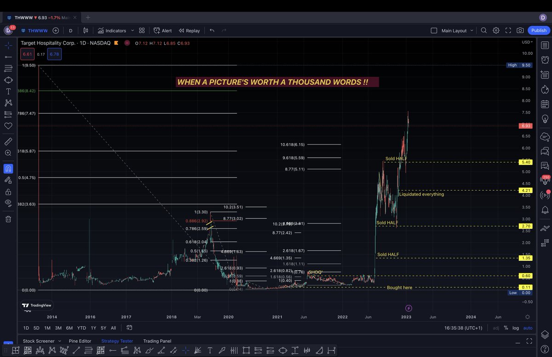The image size is (552, 357).
Task: Open the indicator templates grid icon
Action: click(142, 30)
